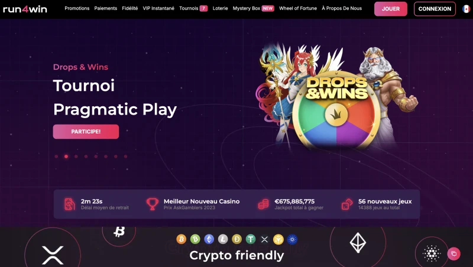Click the CONNEXION button

(435, 9)
